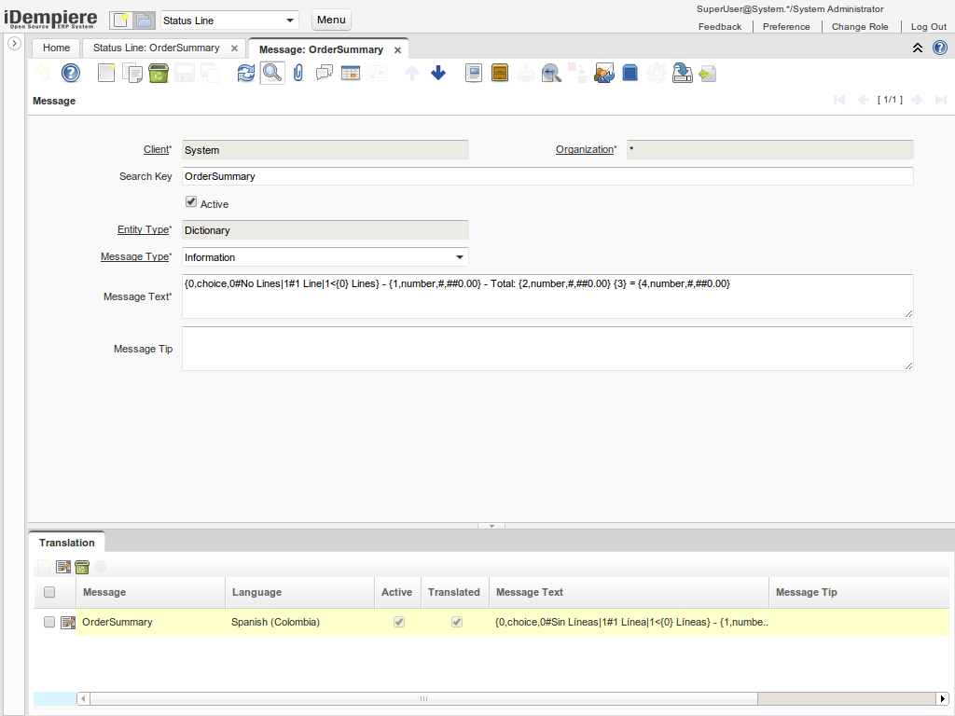Click the Menu button
955x716 pixels.
[331, 20]
